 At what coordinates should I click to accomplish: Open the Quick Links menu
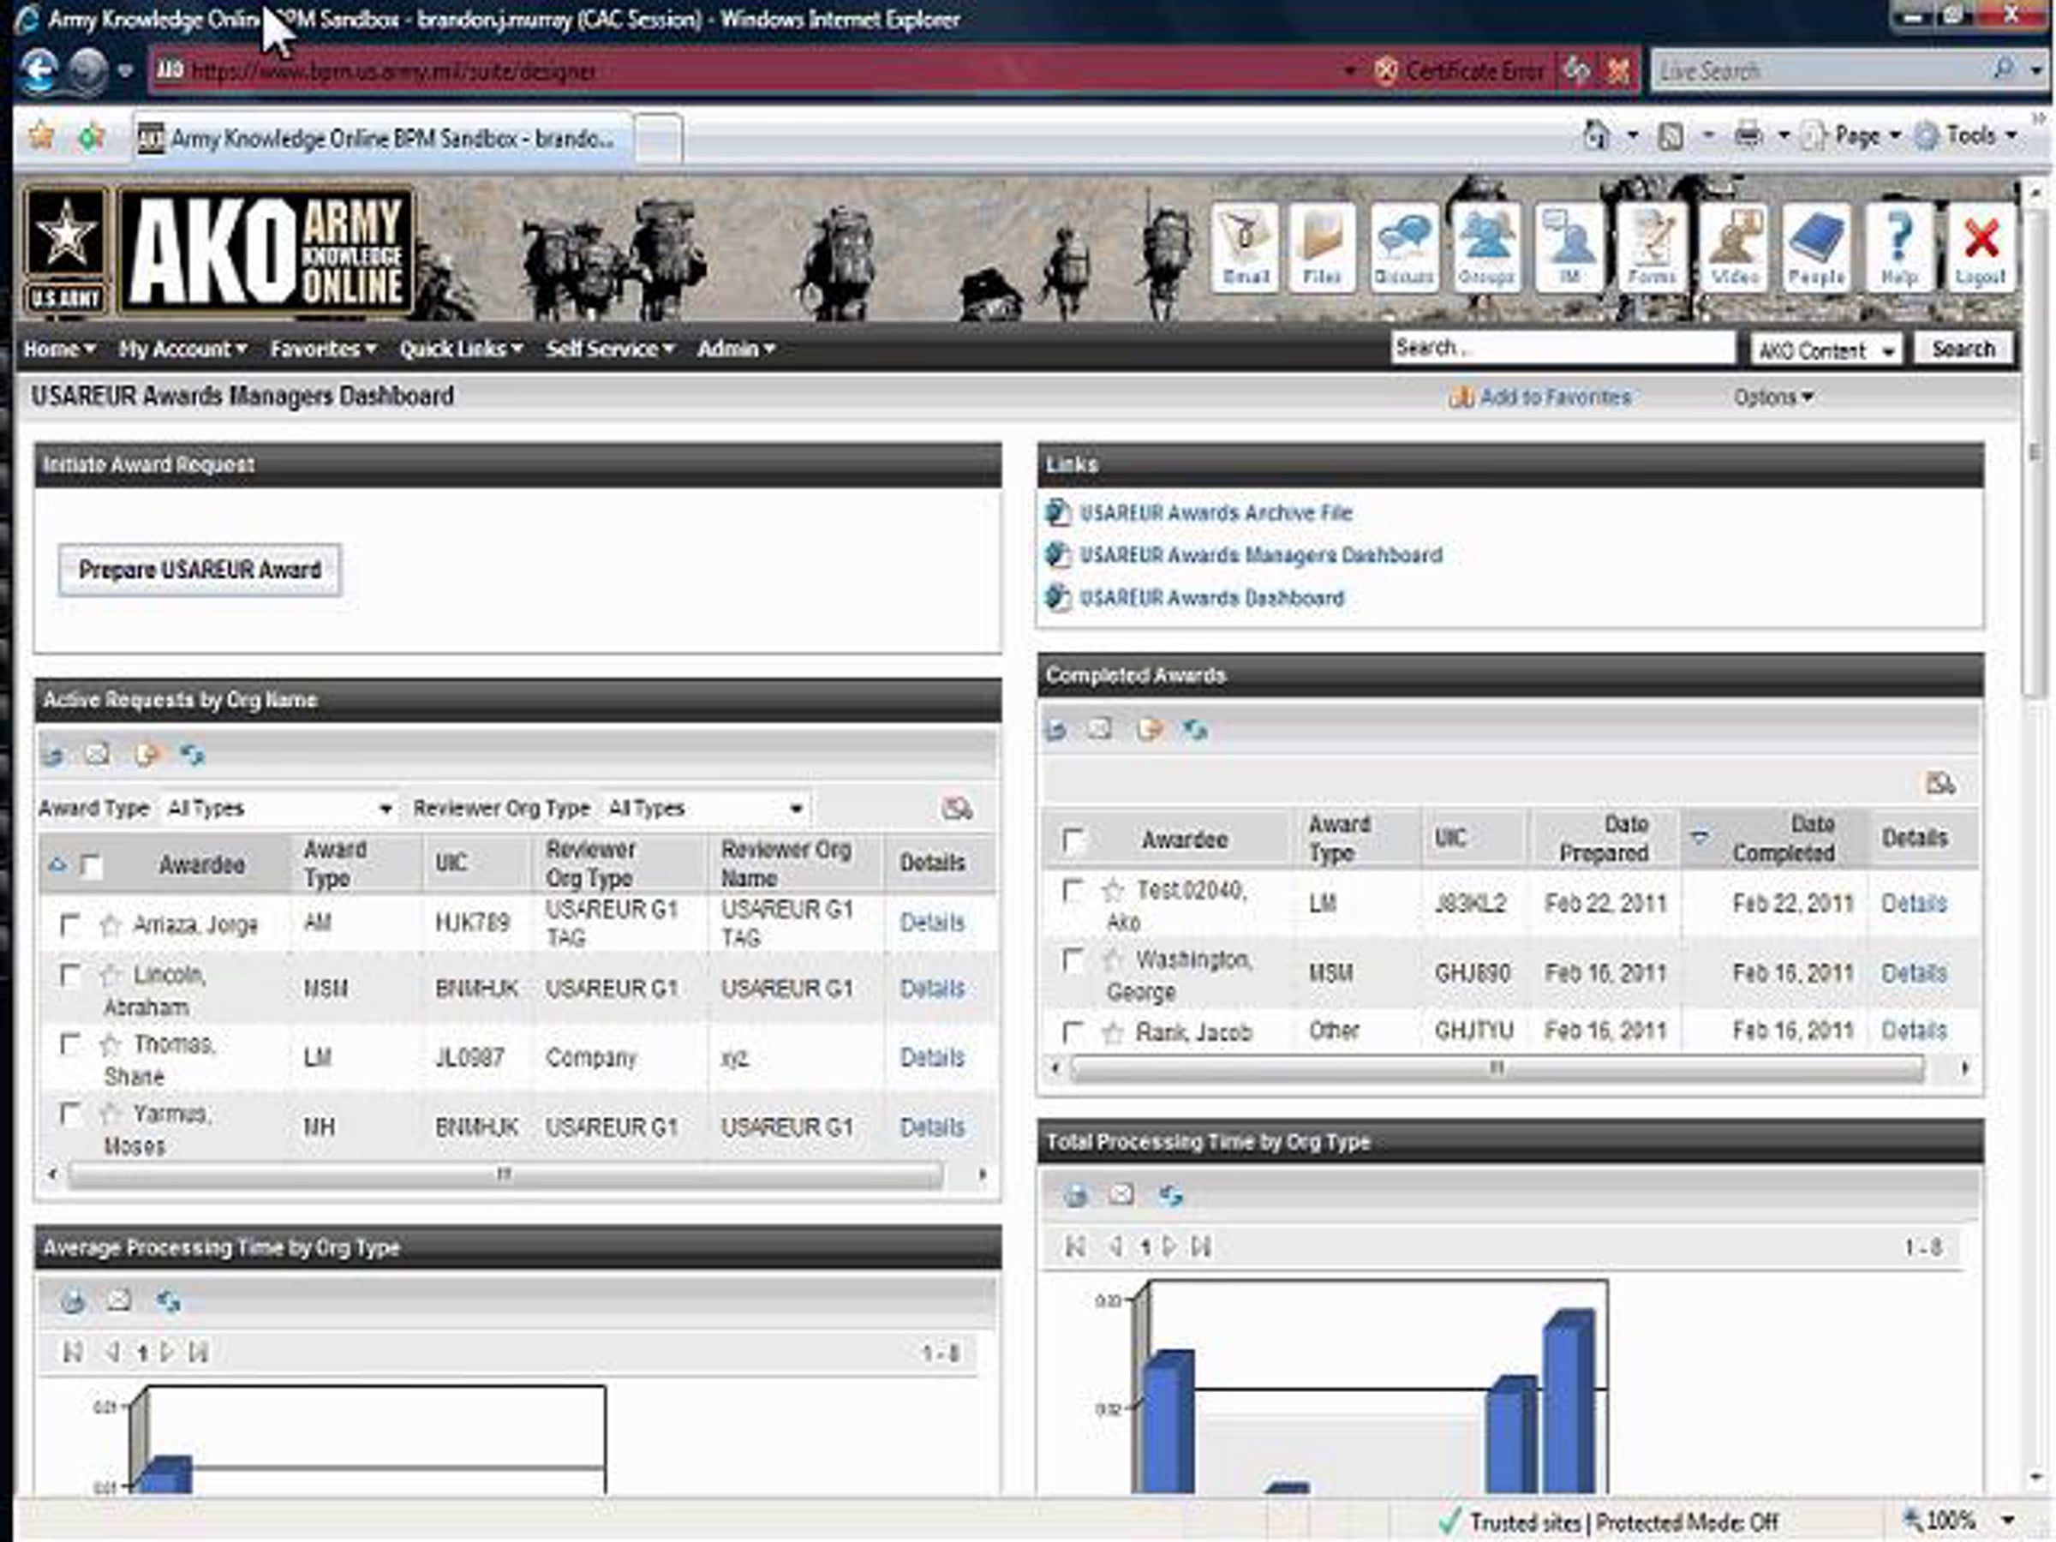[x=461, y=350]
